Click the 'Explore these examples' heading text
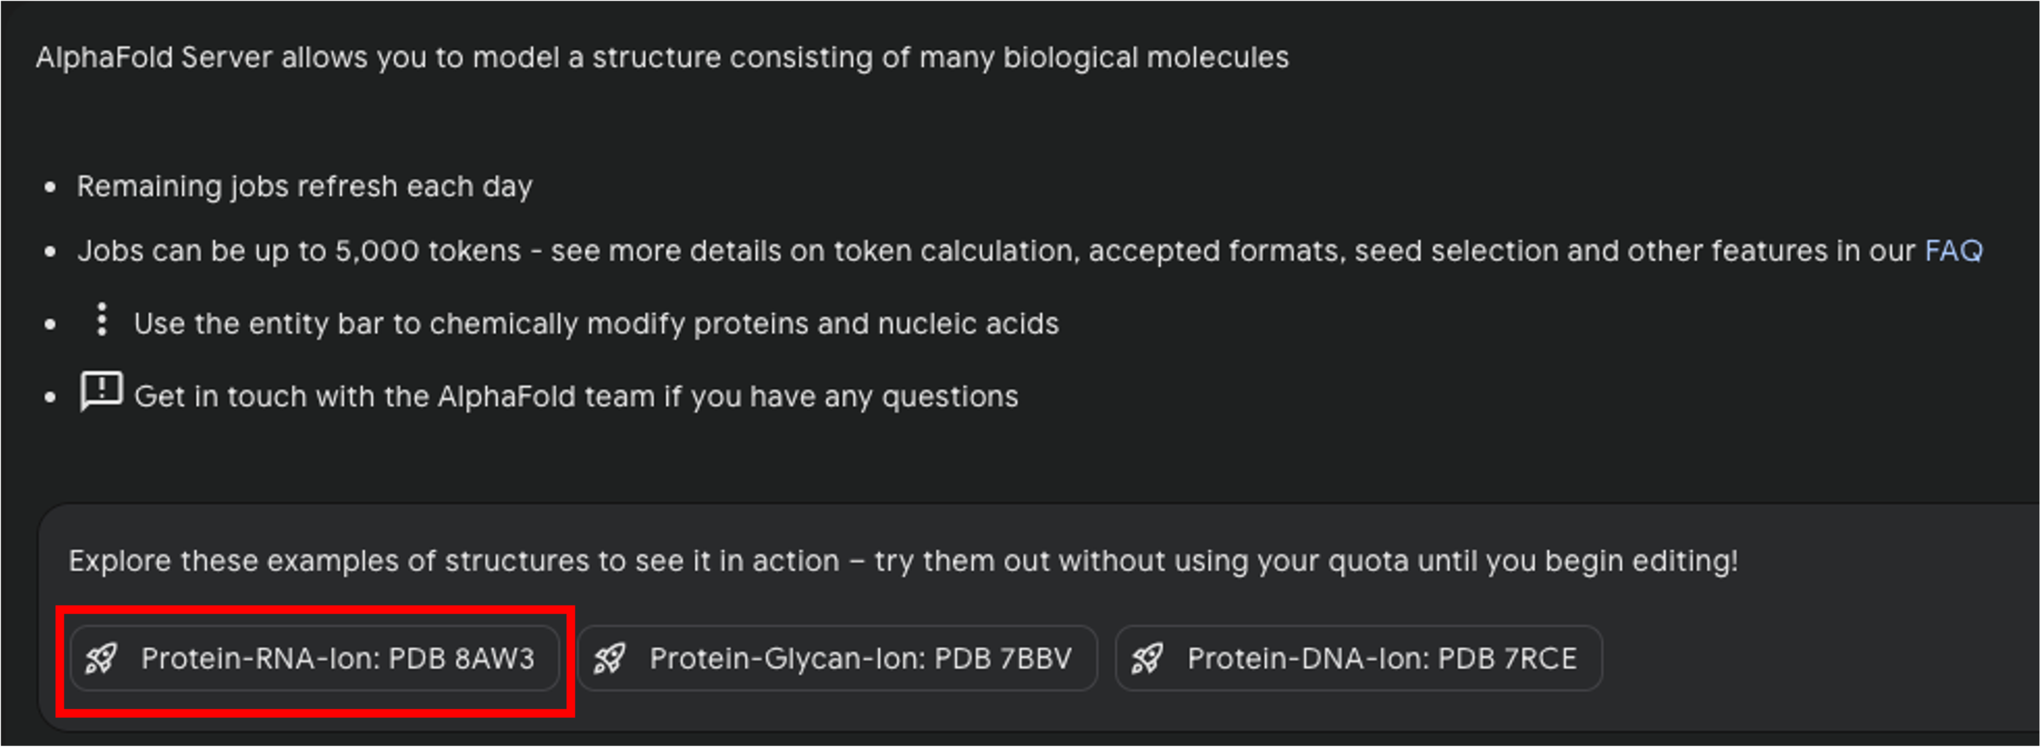The width and height of the screenshot is (2041, 748). pos(902,561)
